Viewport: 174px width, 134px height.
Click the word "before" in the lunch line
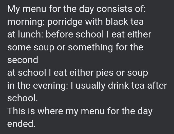pos(59,34)
